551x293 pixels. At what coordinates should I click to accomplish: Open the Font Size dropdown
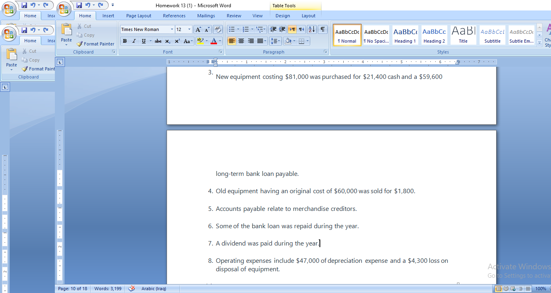[x=188, y=29]
